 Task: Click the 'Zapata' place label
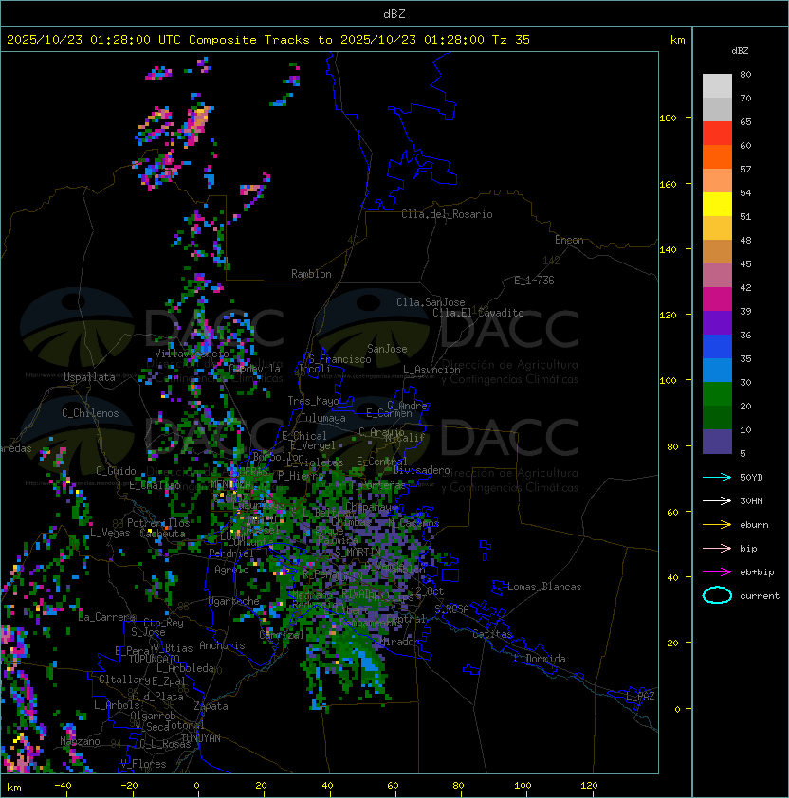(x=211, y=706)
